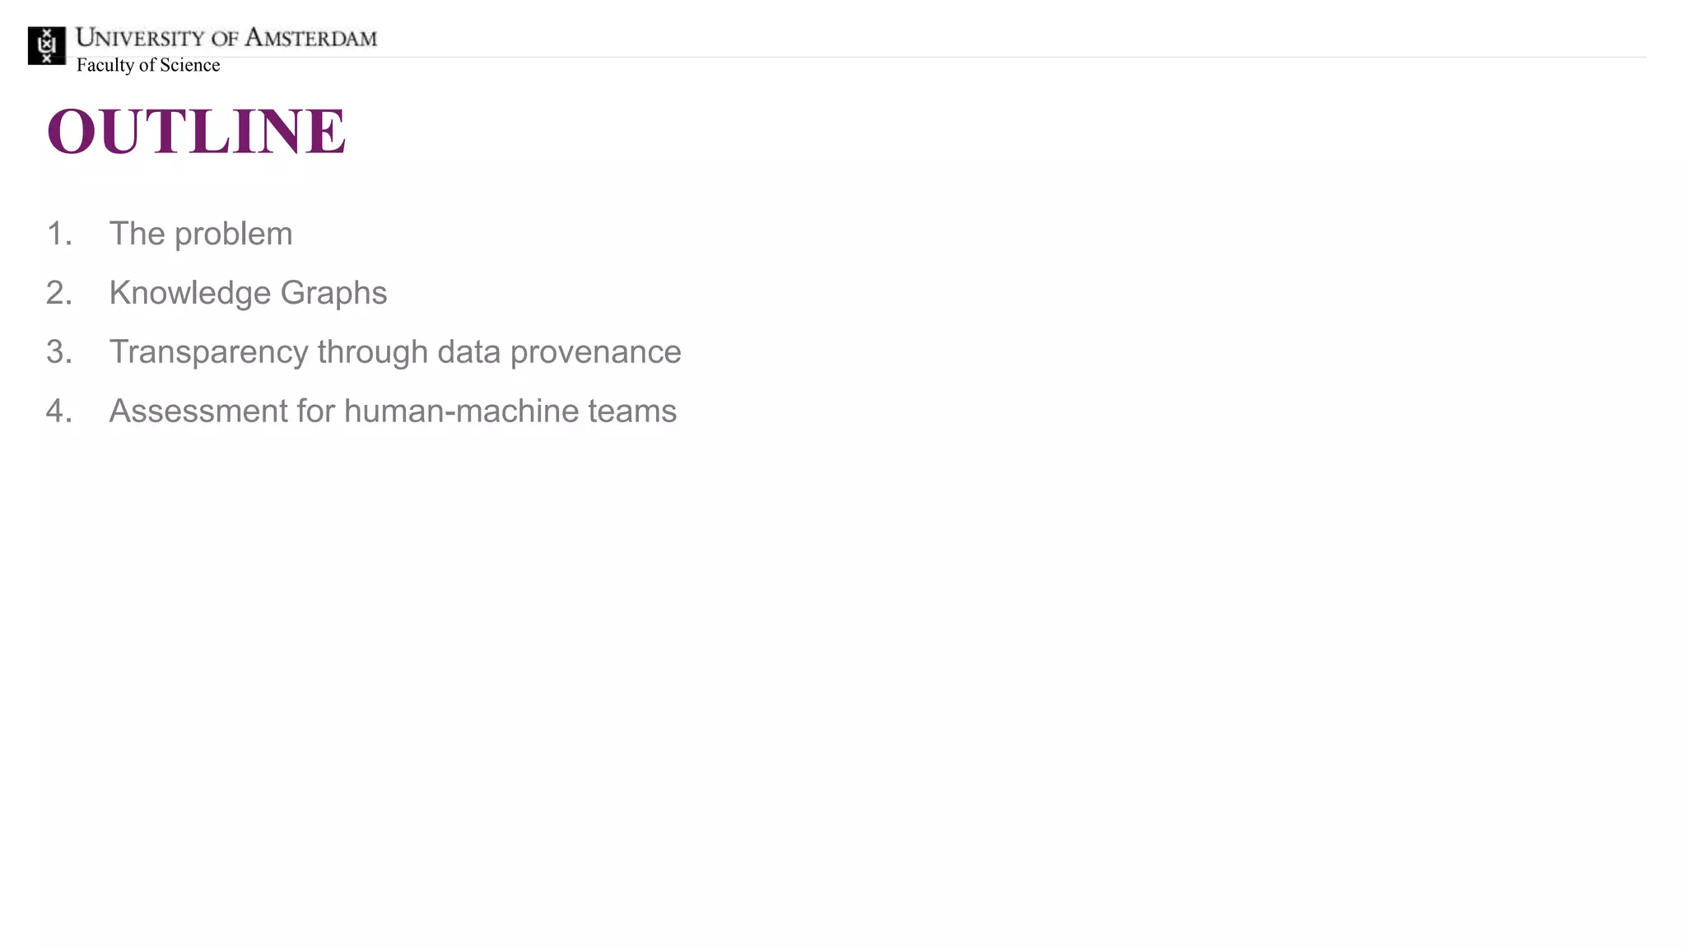Click the word "data" in item three

tap(468, 352)
